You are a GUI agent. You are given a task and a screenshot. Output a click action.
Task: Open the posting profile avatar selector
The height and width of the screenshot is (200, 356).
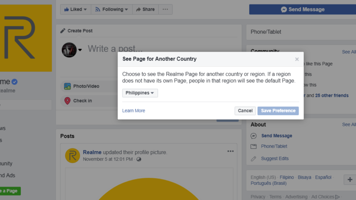(71, 50)
